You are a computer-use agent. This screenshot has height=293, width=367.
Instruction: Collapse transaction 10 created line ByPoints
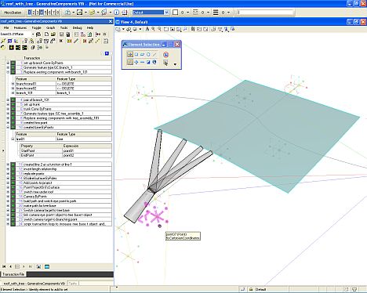[8, 127]
